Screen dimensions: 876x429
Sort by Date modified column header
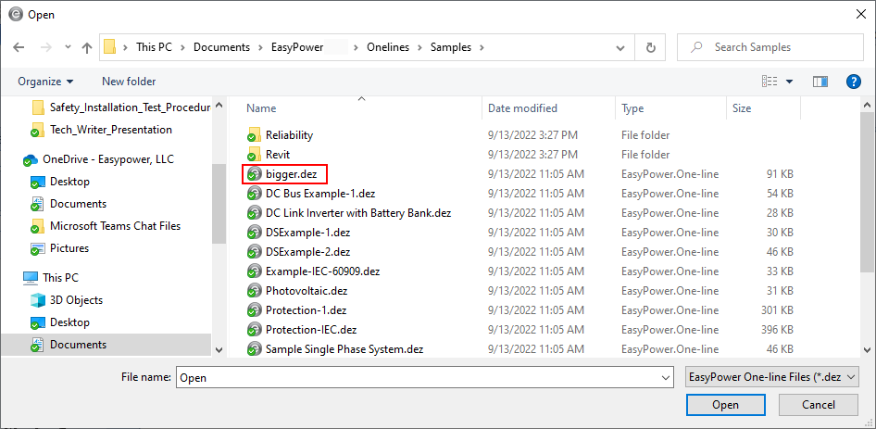(x=522, y=108)
